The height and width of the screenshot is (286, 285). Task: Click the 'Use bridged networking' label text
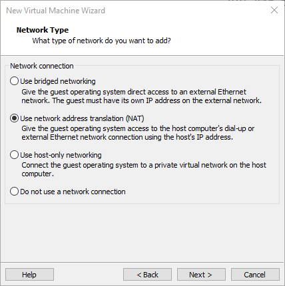[x=58, y=81]
